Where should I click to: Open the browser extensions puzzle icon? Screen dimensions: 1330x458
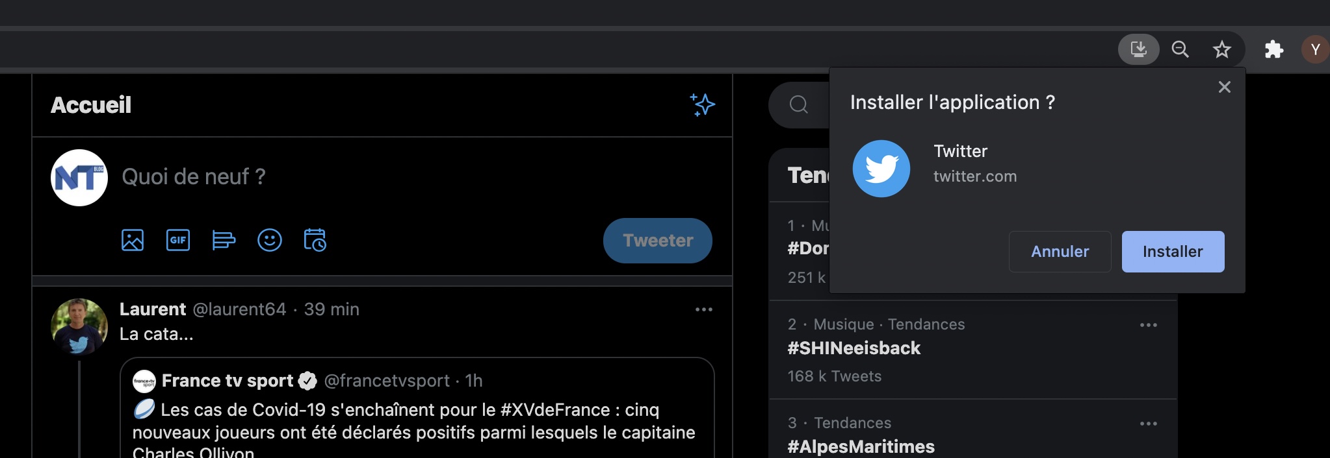click(1273, 49)
